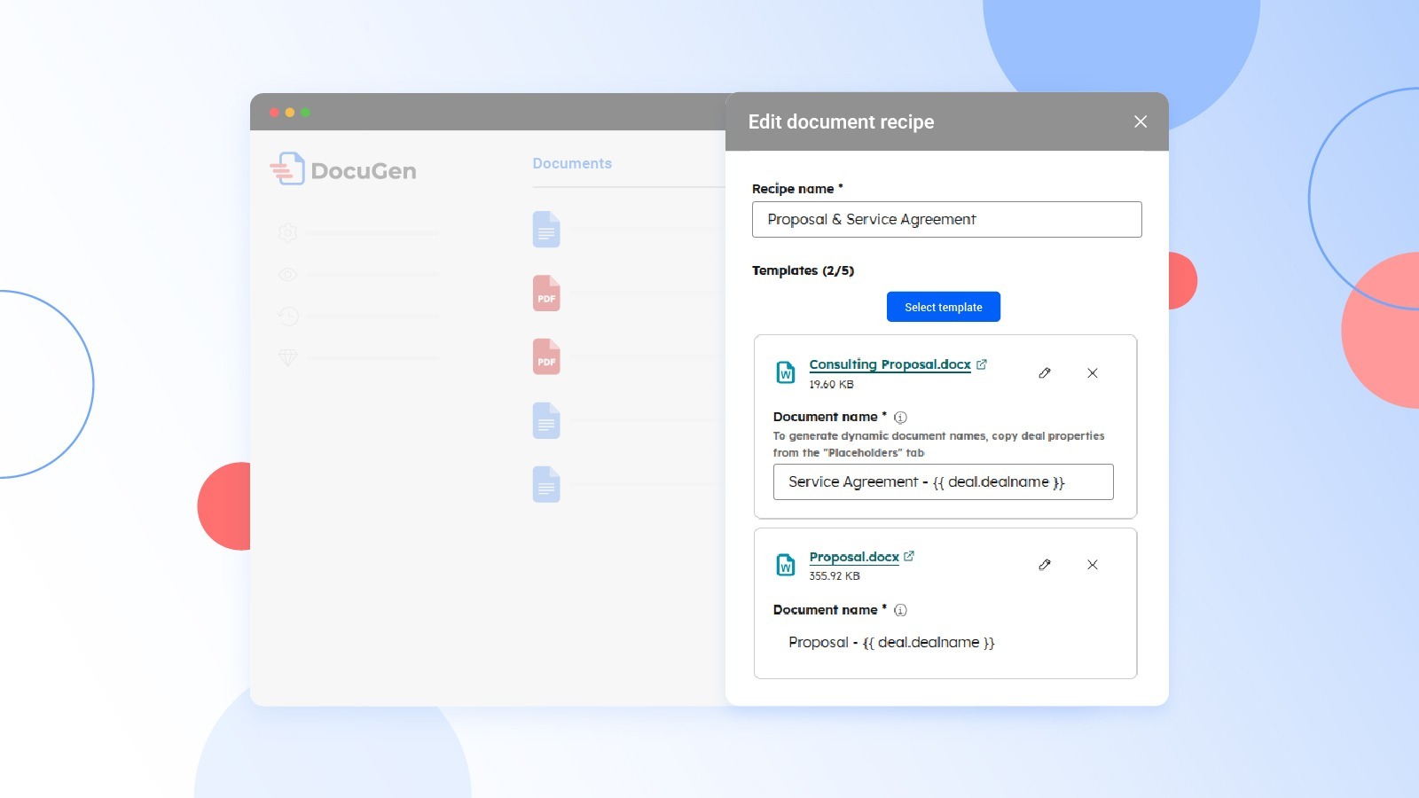Close the Edit document recipe dialog
Screen dimensions: 1419x798
[1141, 121]
